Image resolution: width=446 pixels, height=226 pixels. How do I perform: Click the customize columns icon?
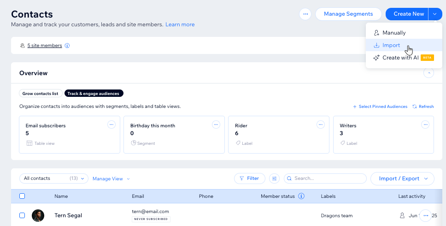[274, 178]
